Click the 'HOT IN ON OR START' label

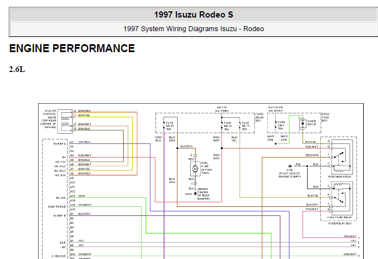coord(275,109)
